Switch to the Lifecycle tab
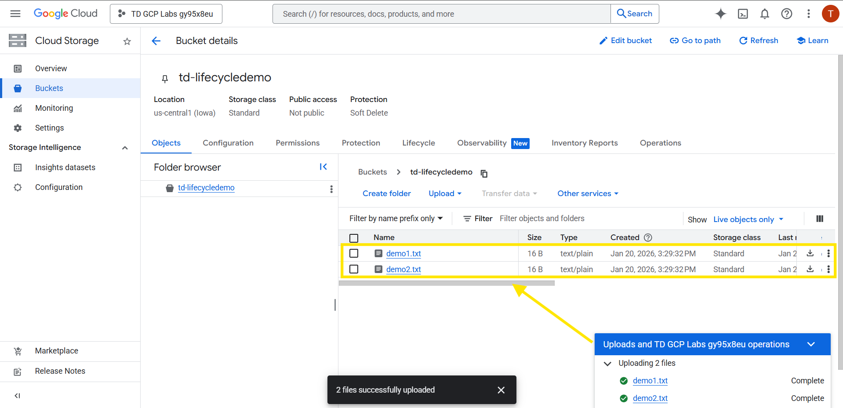843x408 pixels. click(418, 143)
